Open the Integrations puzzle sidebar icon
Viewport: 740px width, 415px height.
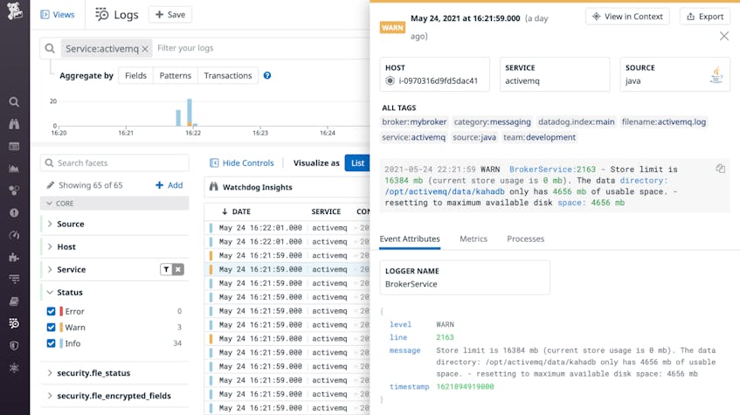[x=14, y=257]
